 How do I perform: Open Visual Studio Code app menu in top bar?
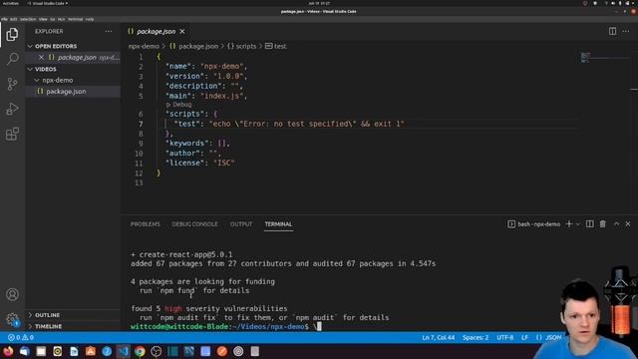tap(47, 3)
